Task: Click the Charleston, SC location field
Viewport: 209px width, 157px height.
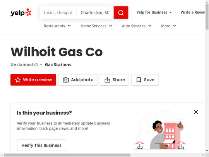Action: coord(95,12)
